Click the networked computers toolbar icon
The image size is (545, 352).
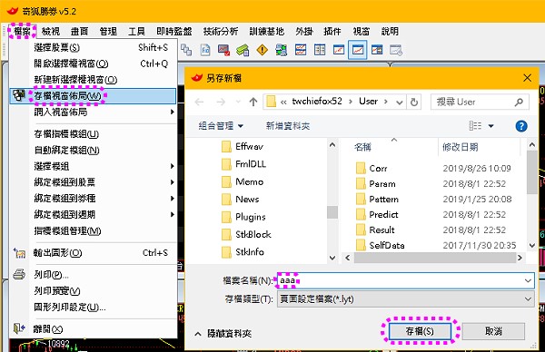(x=282, y=50)
